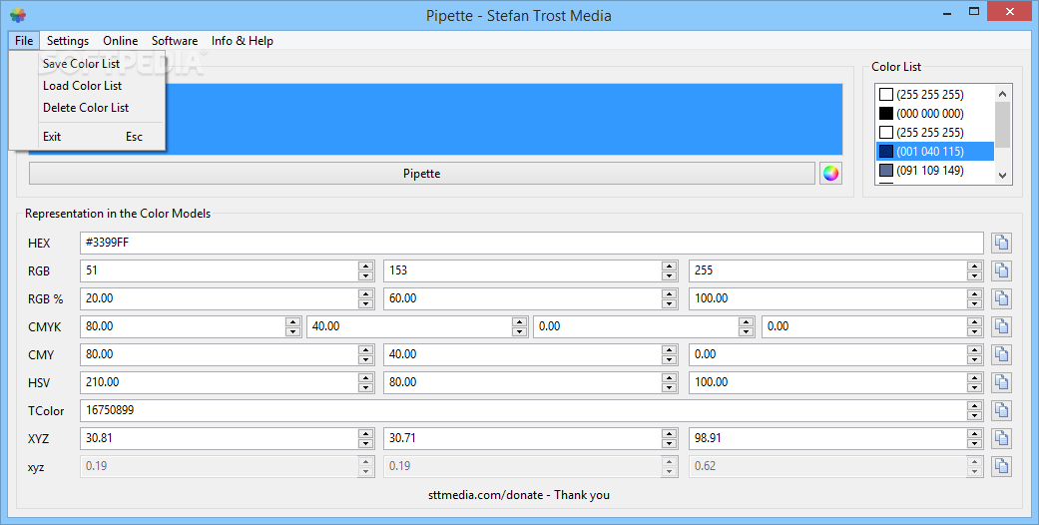Increase RGB green value 153

pyautogui.click(x=670, y=265)
